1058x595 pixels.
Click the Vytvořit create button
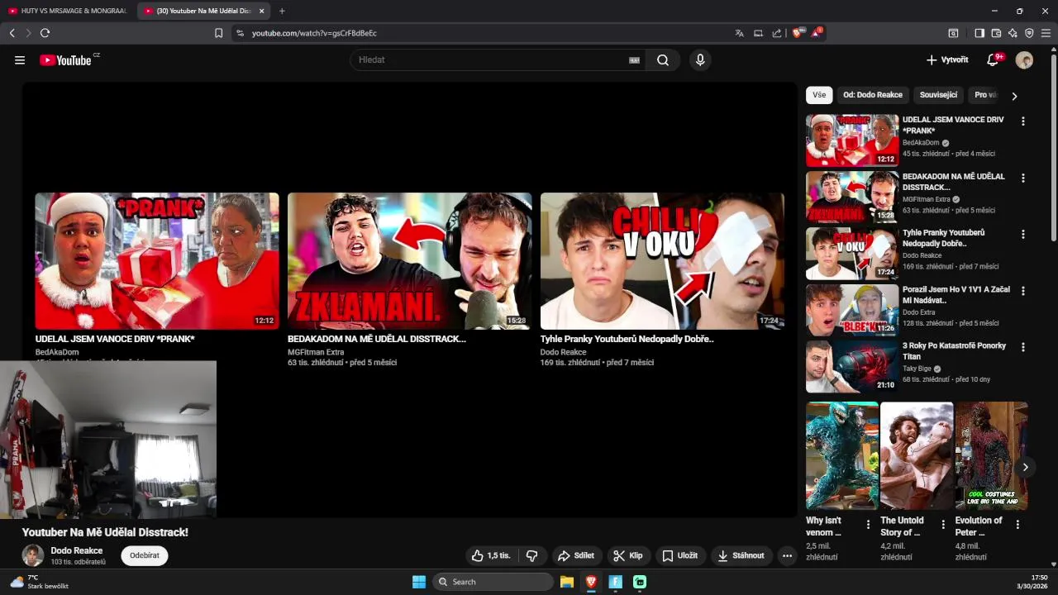click(947, 59)
